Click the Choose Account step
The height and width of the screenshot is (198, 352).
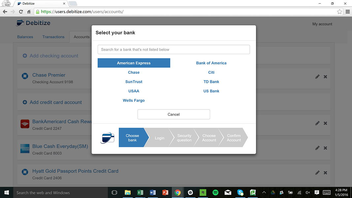coord(209,138)
